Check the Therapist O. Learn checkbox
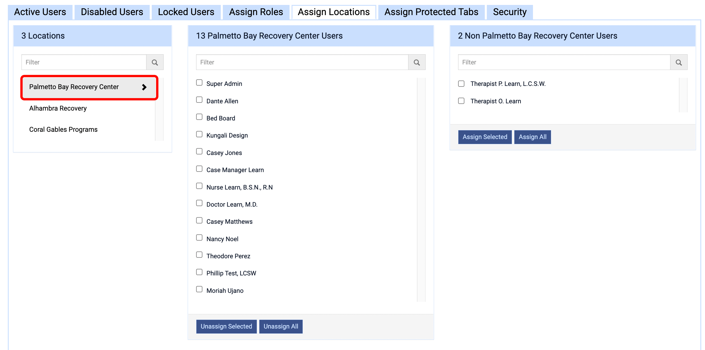Viewport: 705px width, 350px height. pyautogui.click(x=461, y=101)
